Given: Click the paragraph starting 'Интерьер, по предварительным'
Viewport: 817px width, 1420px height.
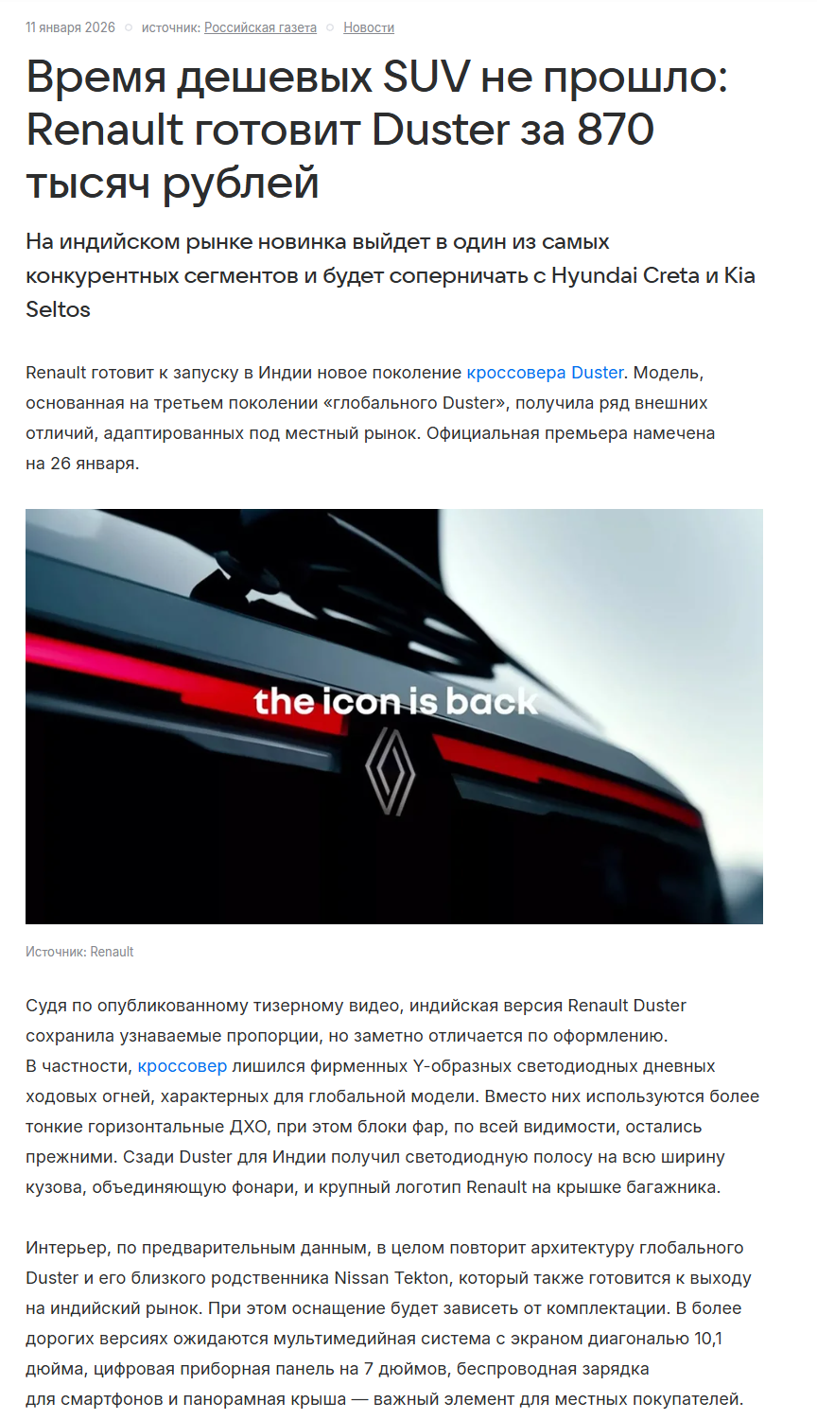Looking at the screenshot, I should pos(389,1324).
